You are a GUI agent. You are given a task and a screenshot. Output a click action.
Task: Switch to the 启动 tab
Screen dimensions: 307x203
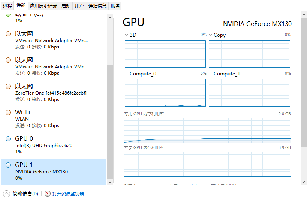[66, 6]
